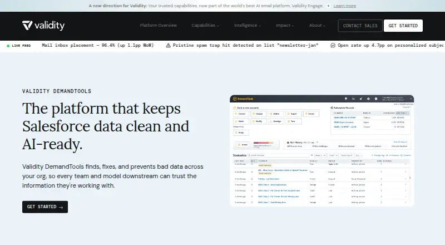
Task: Click the DemandTools product screenshot image
Action: click(x=322, y=150)
